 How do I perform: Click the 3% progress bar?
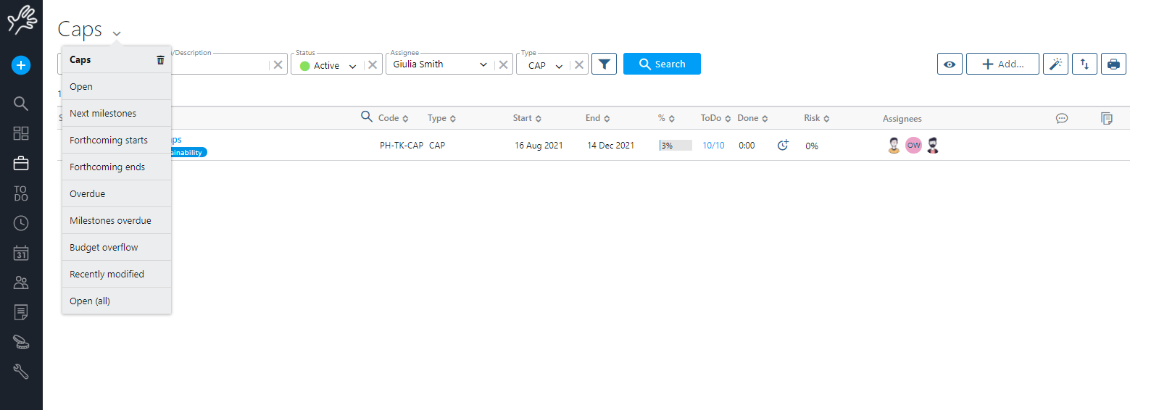tap(675, 146)
